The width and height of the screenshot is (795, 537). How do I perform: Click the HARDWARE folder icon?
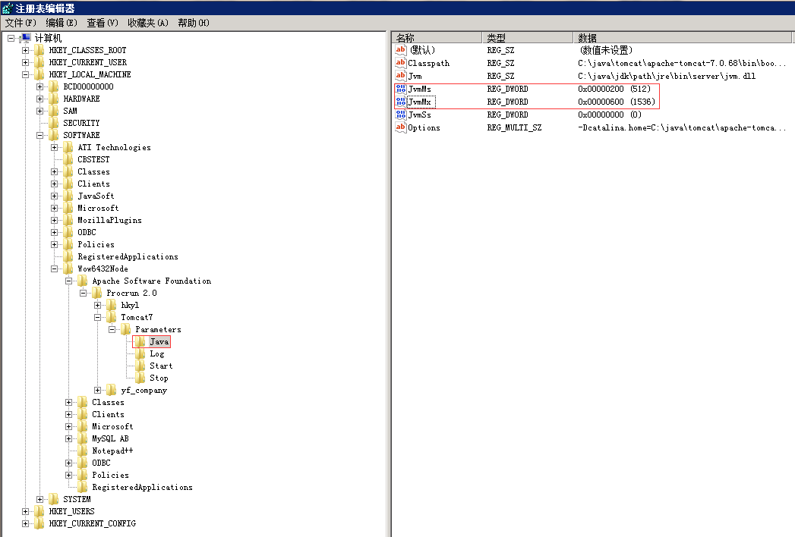53,99
